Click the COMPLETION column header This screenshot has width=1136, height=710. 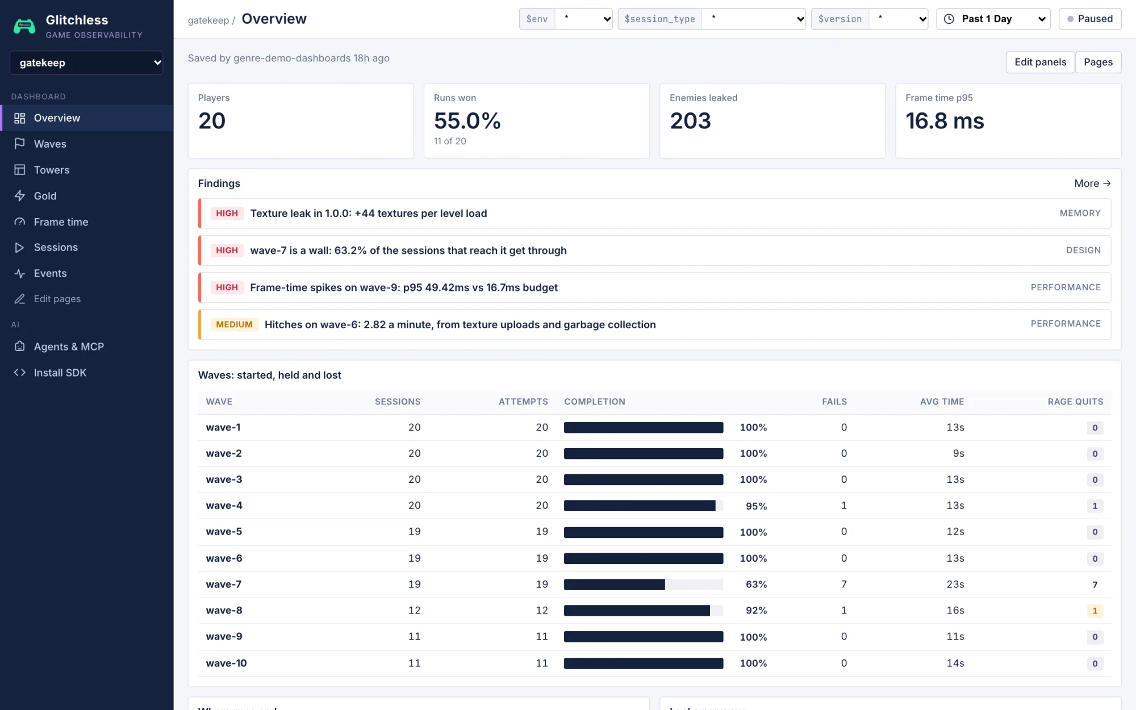pyautogui.click(x=594, y=402)
